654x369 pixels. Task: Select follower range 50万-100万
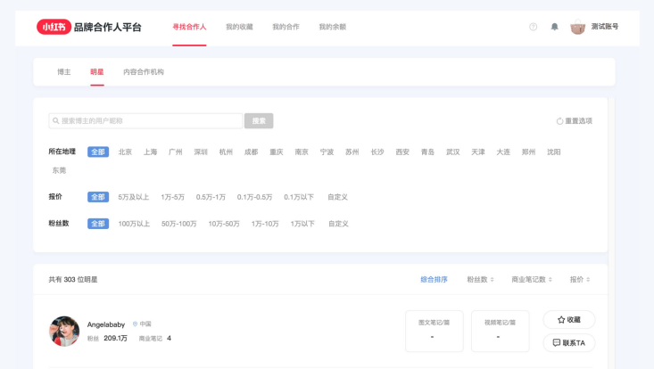[179, 224]
